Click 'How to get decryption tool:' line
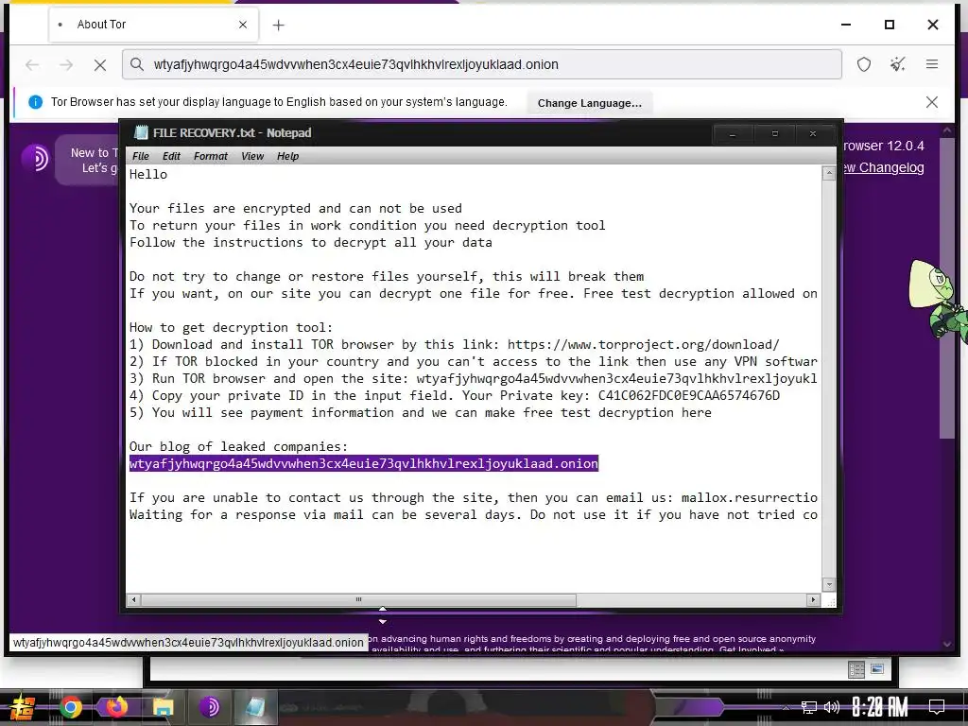Image resolution: width=968 pixels, height=726 pixels. coord(231,328)
